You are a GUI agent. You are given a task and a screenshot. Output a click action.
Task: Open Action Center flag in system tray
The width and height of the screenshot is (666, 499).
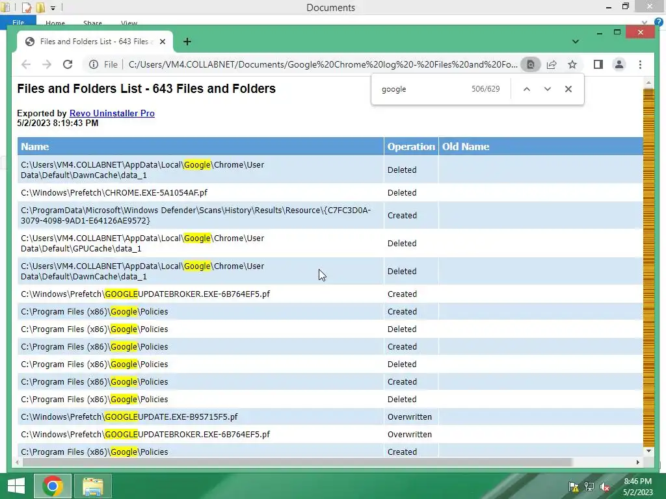click(x=574, y=487)
